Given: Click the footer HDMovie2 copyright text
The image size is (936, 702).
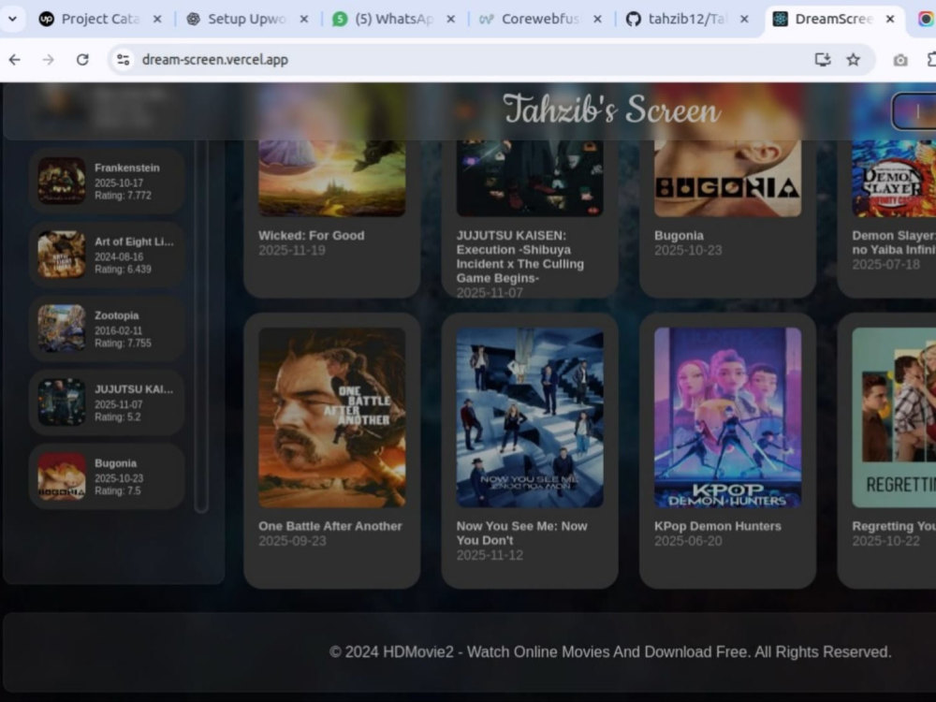Looking at the screenshot, I should tap(610, 651).
